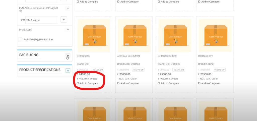The image size is (257, 121).
Task: Open the Dell Optiplex link above Brand: Dell
Action: tap(83, 56)
